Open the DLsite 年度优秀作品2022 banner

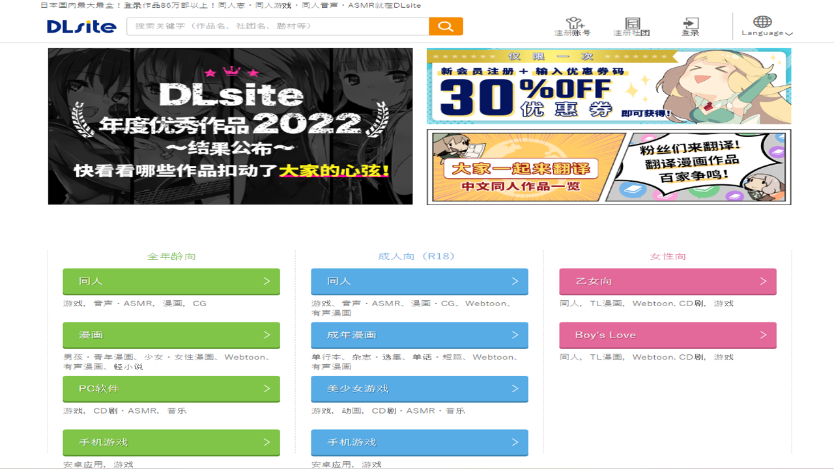(x=230, y=126)
